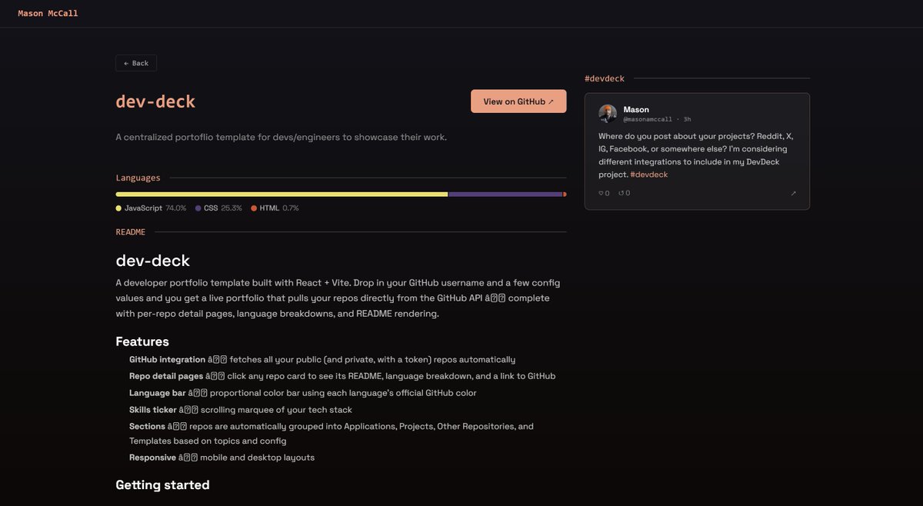
Task: Click the Sections feature line
Action: (332, 434)
